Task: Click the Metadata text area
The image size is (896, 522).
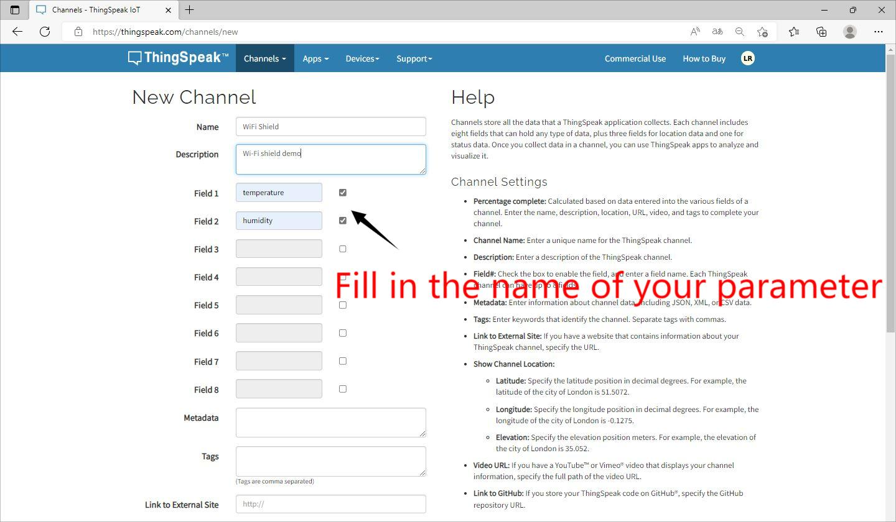Action: [x=331, y=423]
